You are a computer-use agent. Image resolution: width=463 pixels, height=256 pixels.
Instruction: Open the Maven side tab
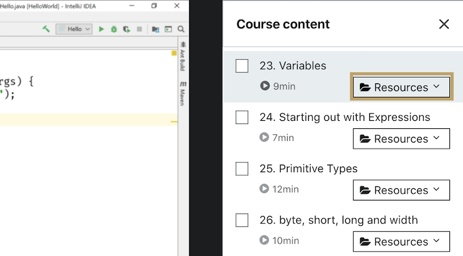pyautogui.click(x=183, y=93)
